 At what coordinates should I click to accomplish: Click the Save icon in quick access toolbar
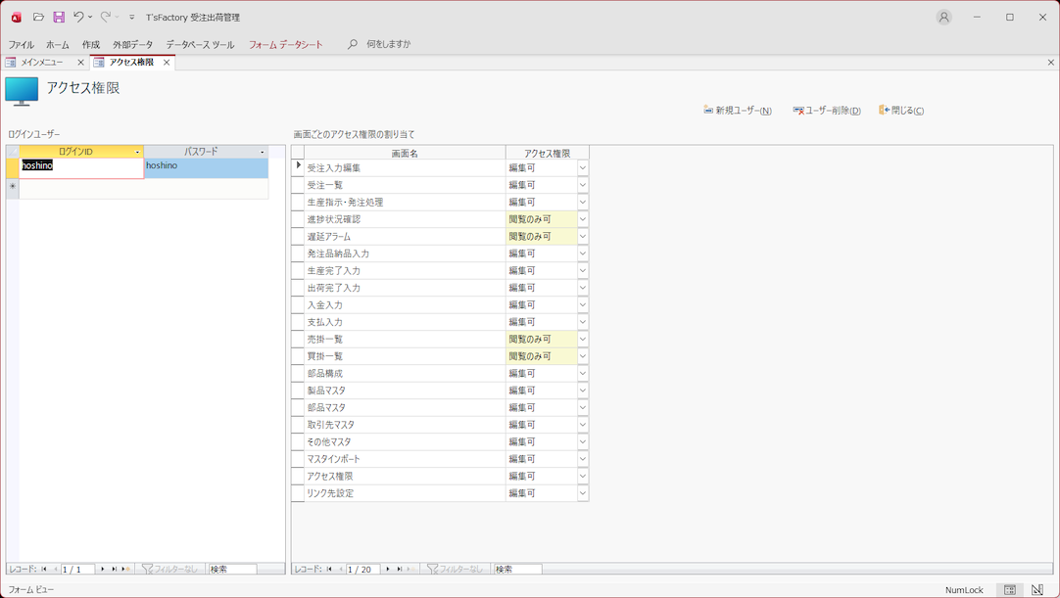pyautogui.click(x=59, y=17)
